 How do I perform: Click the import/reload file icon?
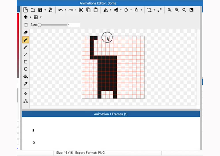50,10
